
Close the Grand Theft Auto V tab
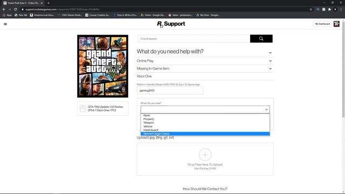tap(42, 3)
